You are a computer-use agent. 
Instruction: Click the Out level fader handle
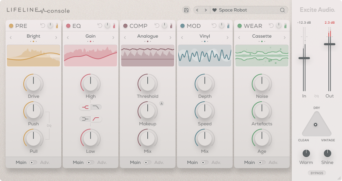pos(329,44)
